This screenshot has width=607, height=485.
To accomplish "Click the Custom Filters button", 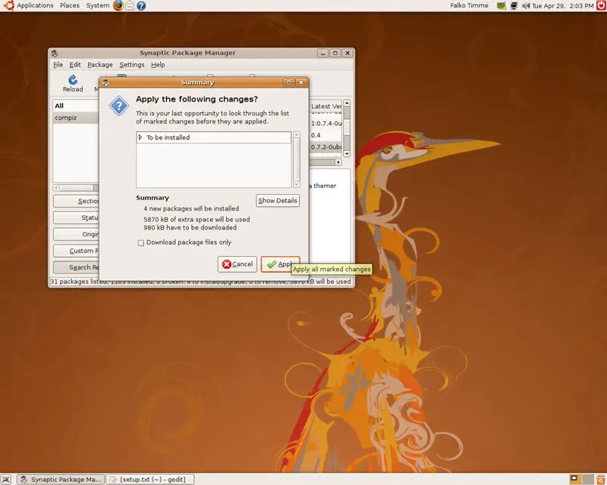I will pyautogui.click(x=77, y=251).
